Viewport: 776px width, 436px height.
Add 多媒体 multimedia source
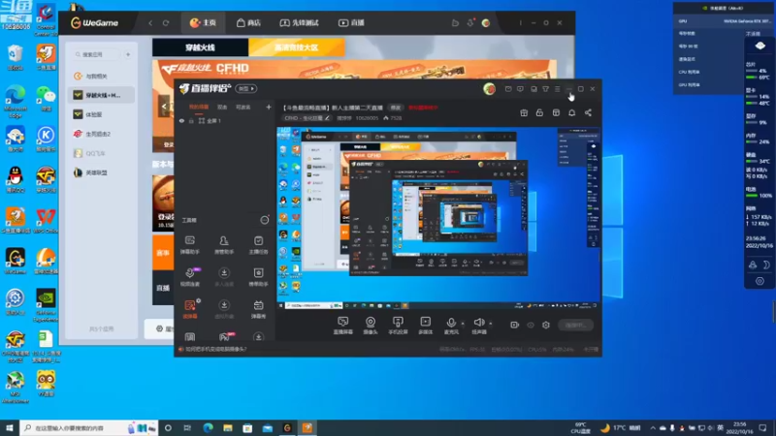(426, 326)
